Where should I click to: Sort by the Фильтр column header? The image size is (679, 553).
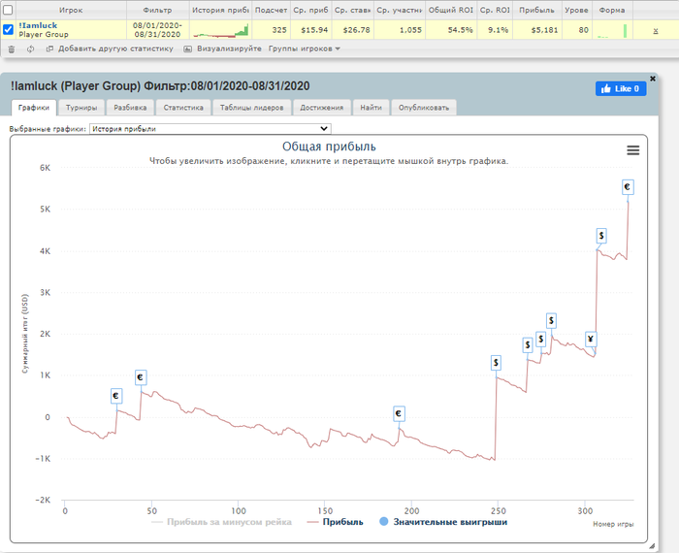tap(157, 10)
